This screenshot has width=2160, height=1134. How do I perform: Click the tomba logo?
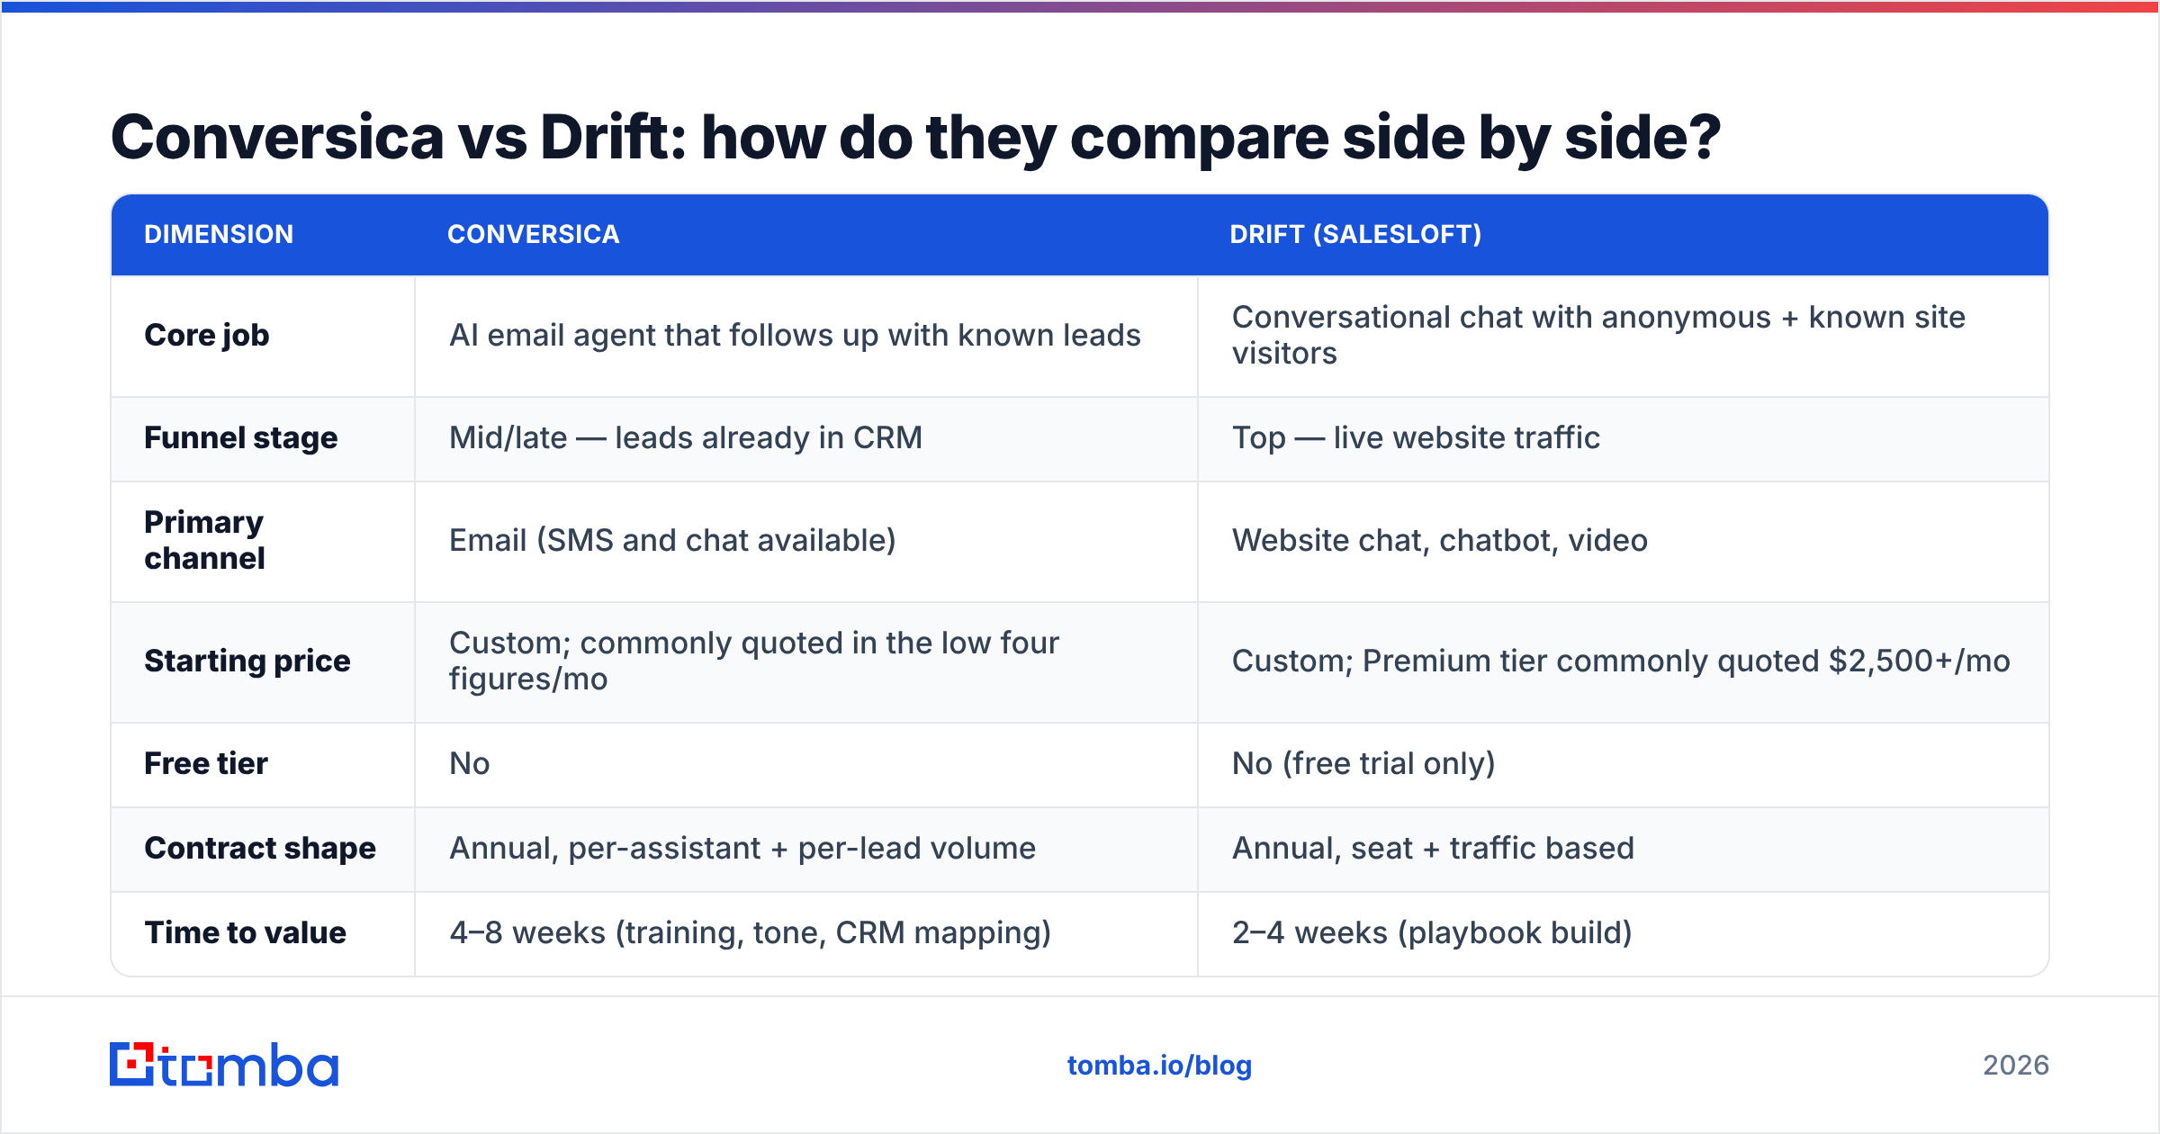(x=224, y=1065)
